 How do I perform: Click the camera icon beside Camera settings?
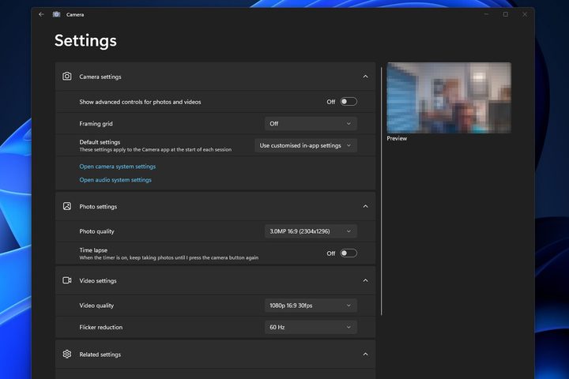pyautogui.click(x=66, y=76)
